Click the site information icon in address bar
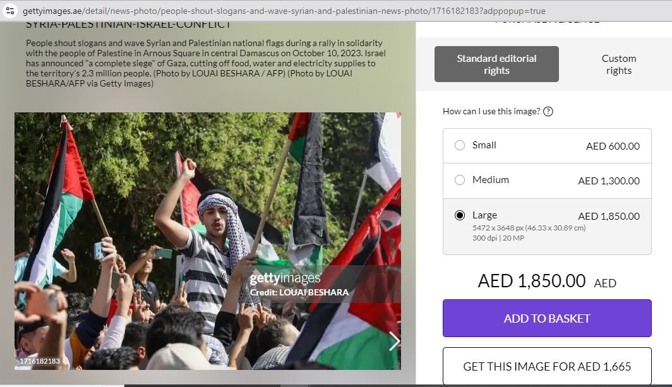 click(10, 11)
